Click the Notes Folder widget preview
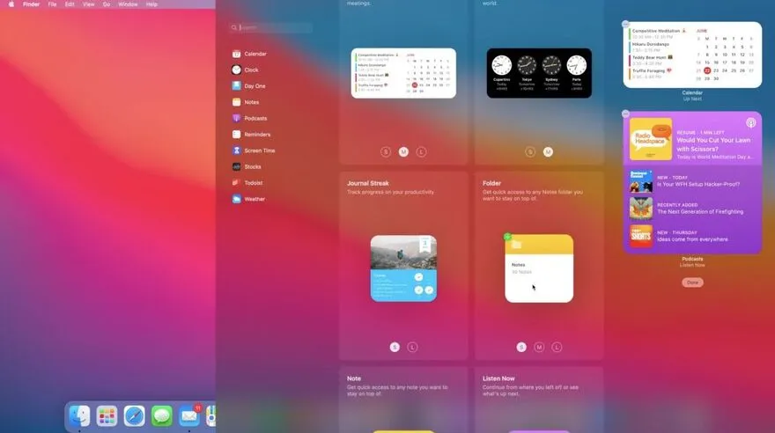 [539, 268]
